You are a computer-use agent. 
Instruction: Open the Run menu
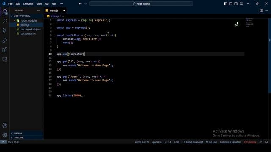coord(54,4)
